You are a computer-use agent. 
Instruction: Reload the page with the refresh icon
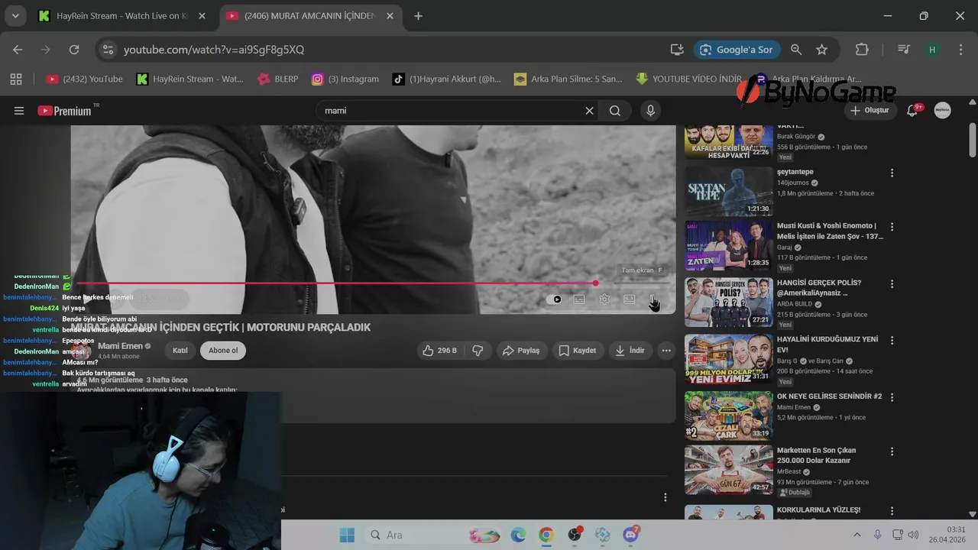[x=74, y=50]
